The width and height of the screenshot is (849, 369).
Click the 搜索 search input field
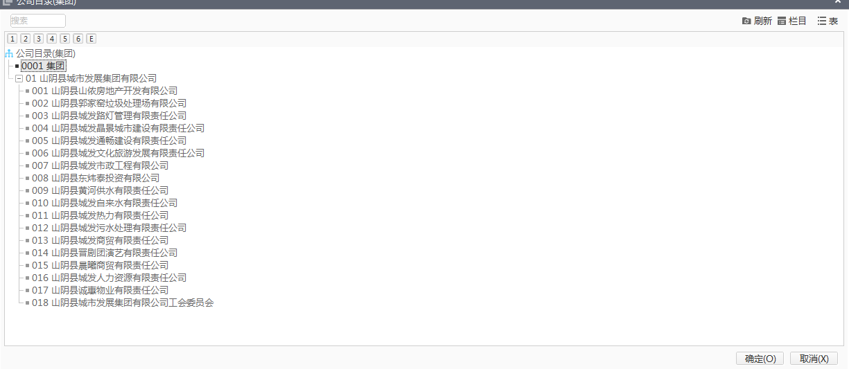point(38,21)
